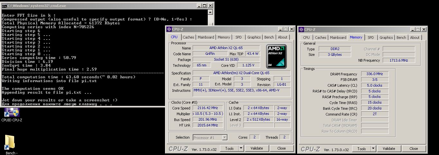The height and width of the screenshot is (155, 439).
Task: Open the Graphics tab in the right CPU-Z window
Action: click(386, 38)
